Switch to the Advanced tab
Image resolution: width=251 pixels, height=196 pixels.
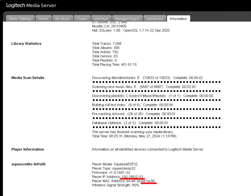[x=155, y=19]
